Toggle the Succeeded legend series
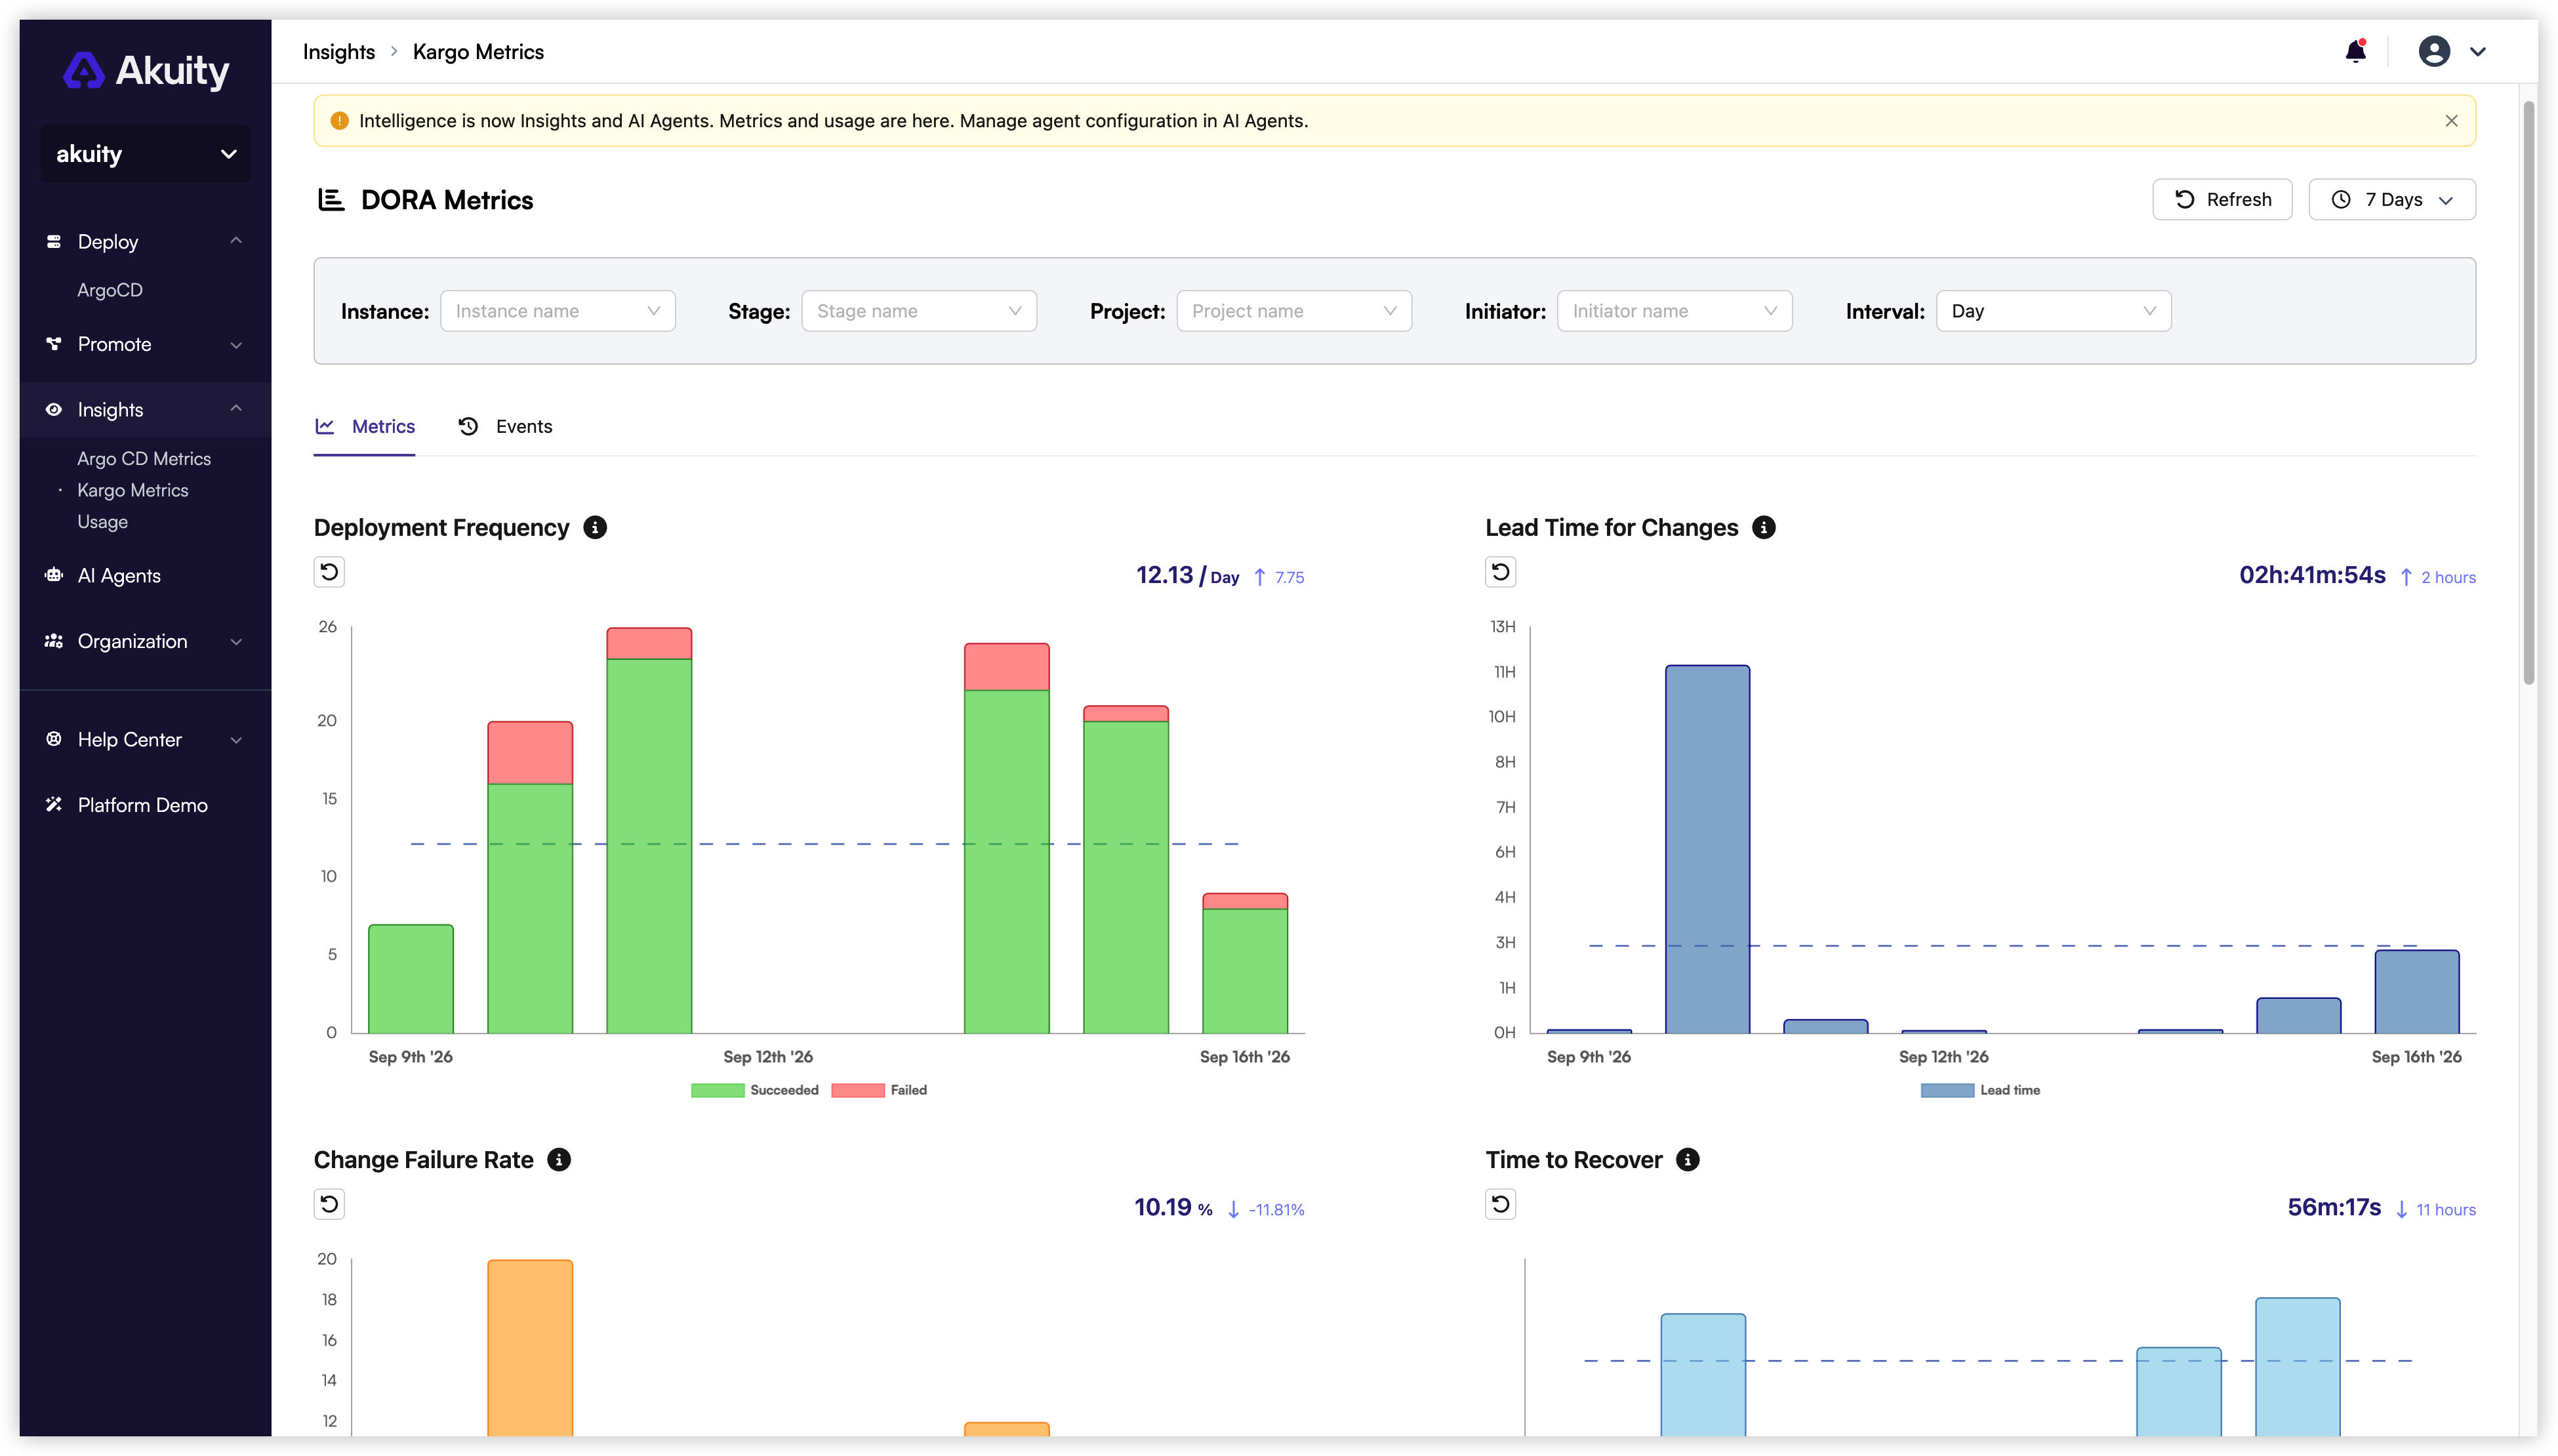Viewport: 2558px width, 1456px height. click(x=755, y=1090)
